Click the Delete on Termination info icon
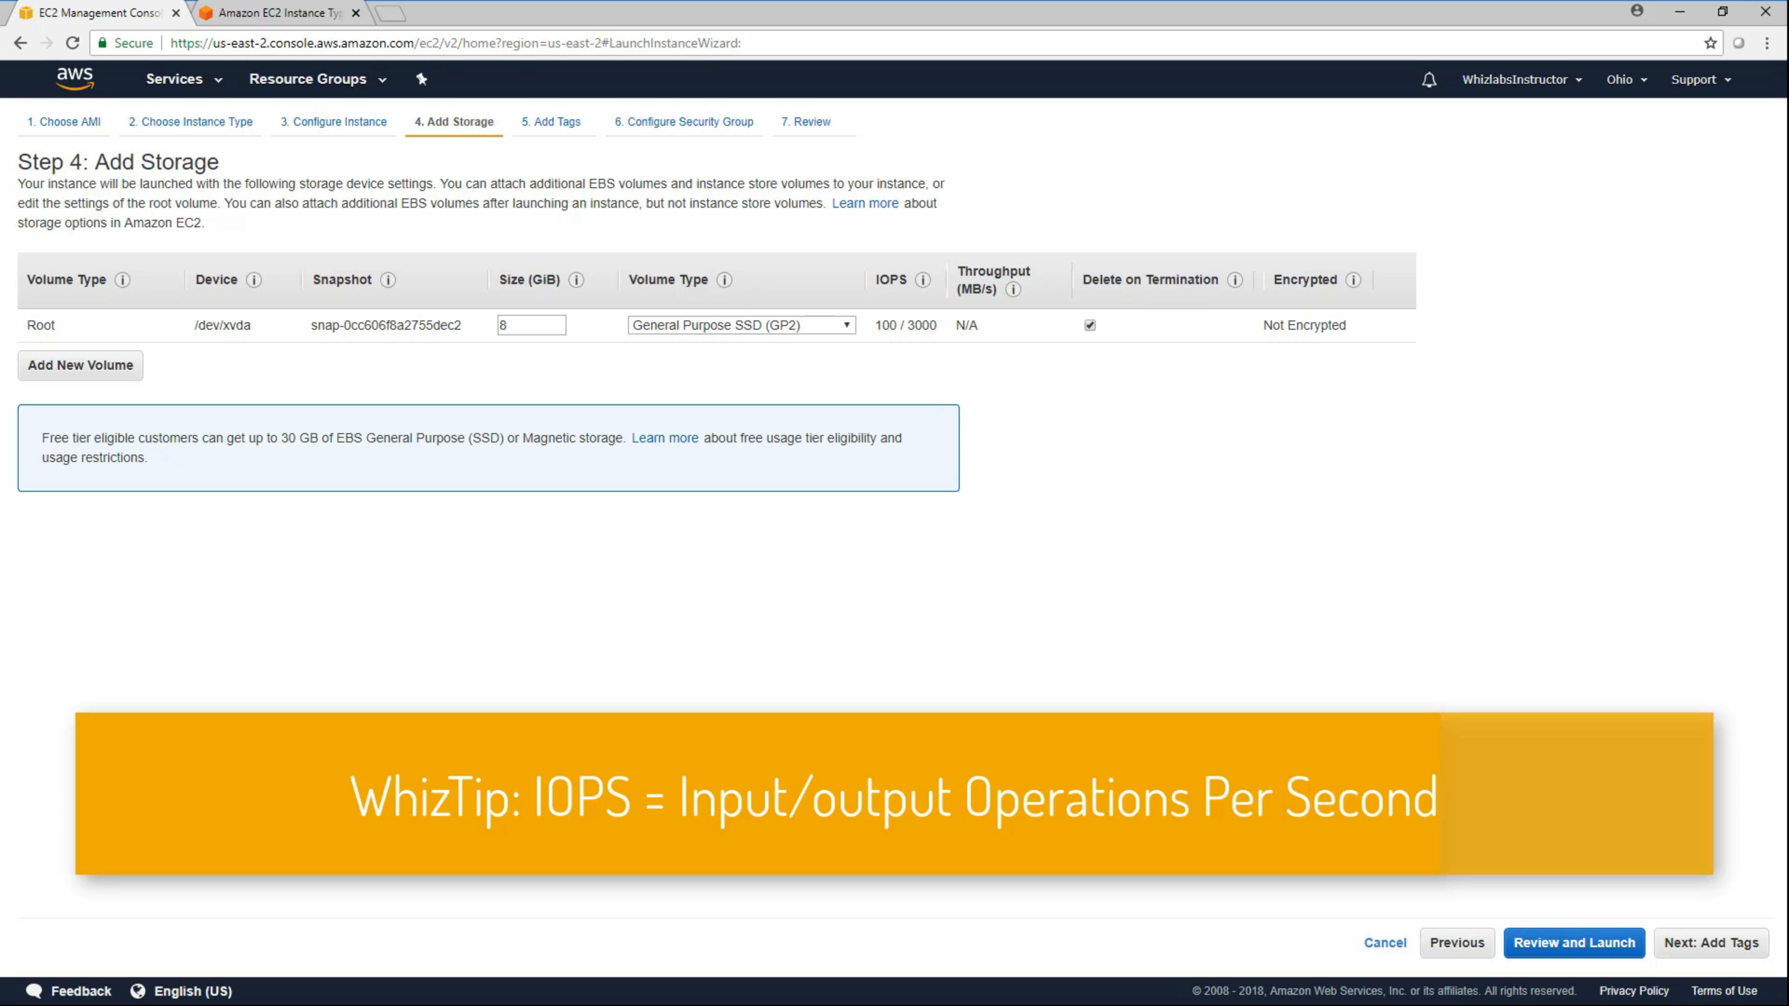The image size is (1789, 1006). pyautogui.click(x=1235, y=280)
